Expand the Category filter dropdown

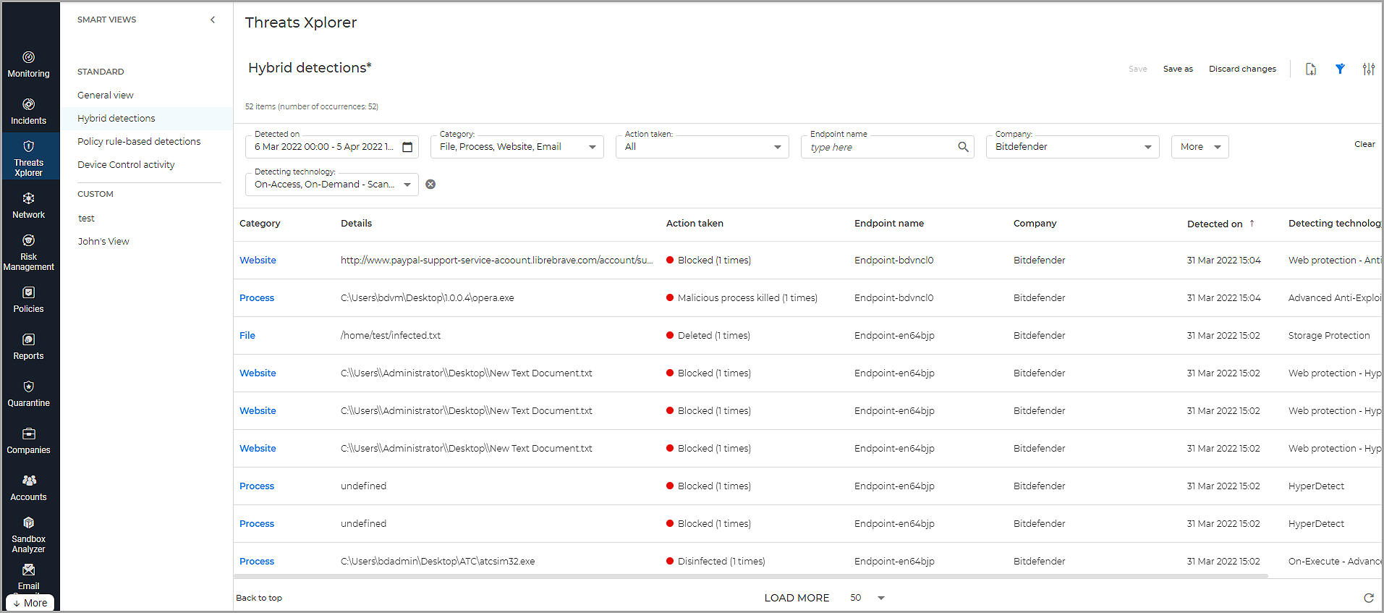point(592,147)
